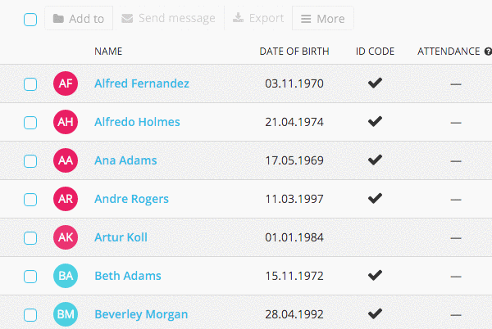Open the Add to folder dropdown
Image resolution: width=492 pixels, height=329 pixels.
tap(79, 19)
